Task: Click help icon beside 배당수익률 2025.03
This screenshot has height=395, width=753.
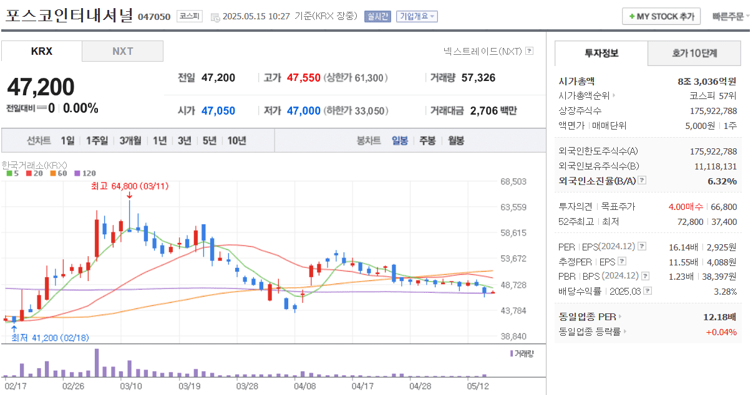Action: coord(649,291)
